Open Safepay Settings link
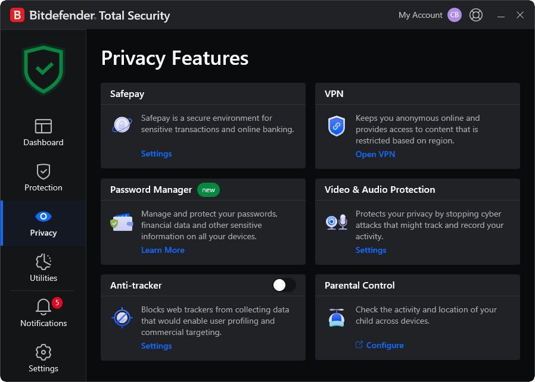 point(156,154)
